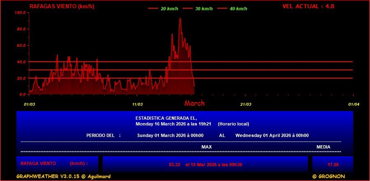The height and width of the screenshot is (181, 370).
Task: Select the 01/04 date on x-axis
Action: (x=354, y=104)
